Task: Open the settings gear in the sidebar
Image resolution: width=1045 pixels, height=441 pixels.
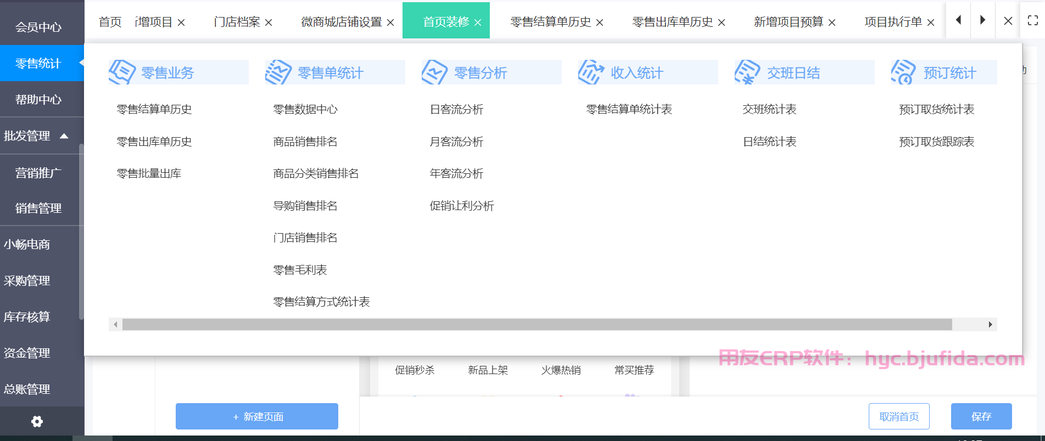Action: click(x=37, y=421)
